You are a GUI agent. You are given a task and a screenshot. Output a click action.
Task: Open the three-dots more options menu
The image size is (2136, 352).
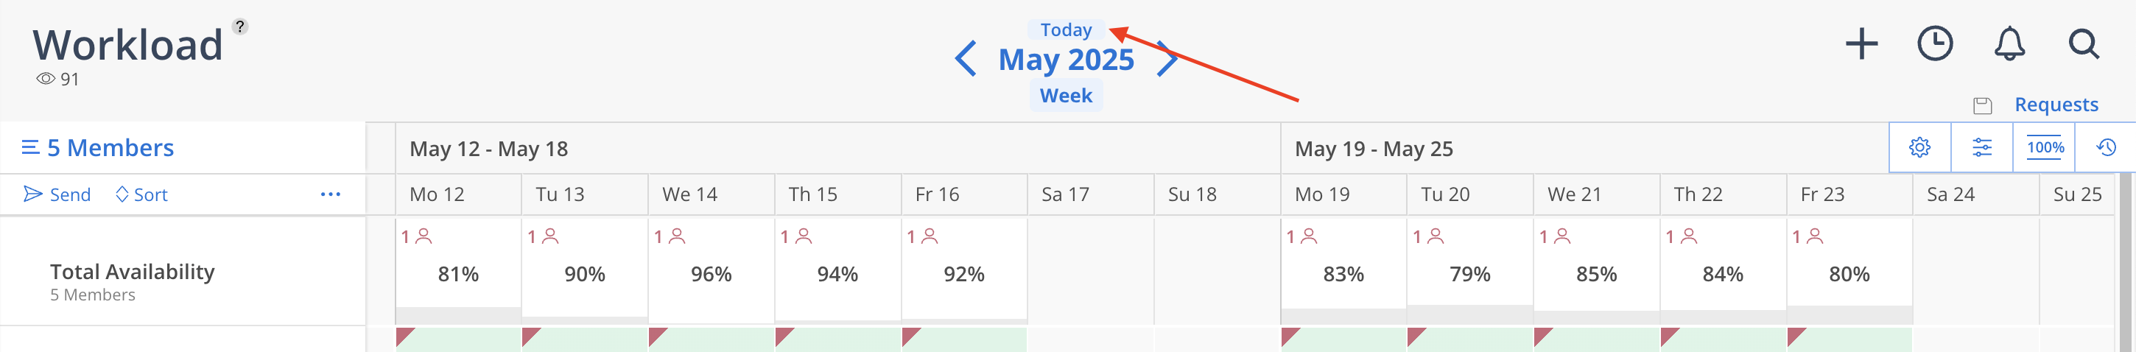click(x=330, y=194)
